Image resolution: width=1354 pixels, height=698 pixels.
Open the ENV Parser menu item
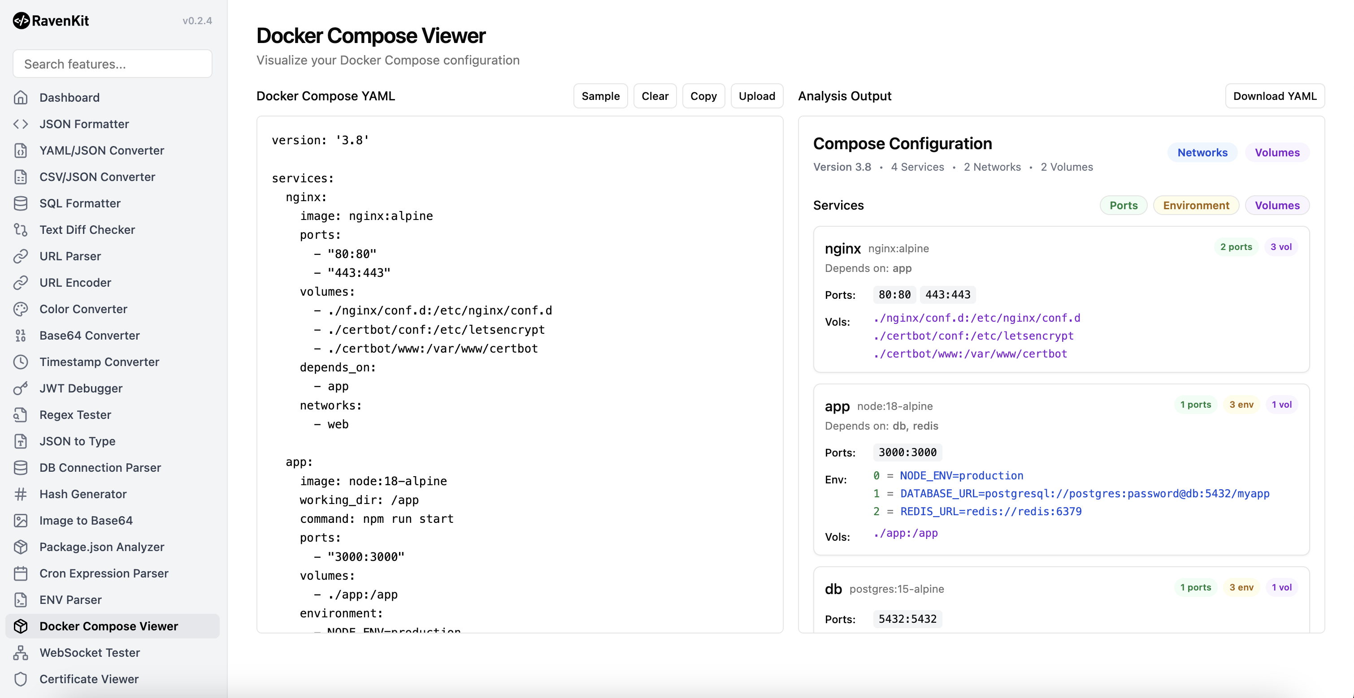[70, 600]
